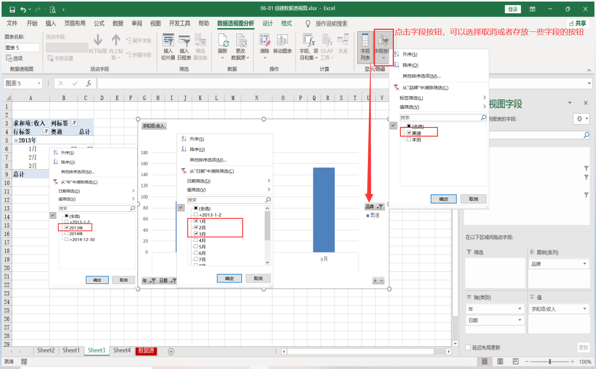596x369 pixels.
Task: Open Print Preview from quick access toolbar
Action: pyautogui.click(x=52, y=9)
